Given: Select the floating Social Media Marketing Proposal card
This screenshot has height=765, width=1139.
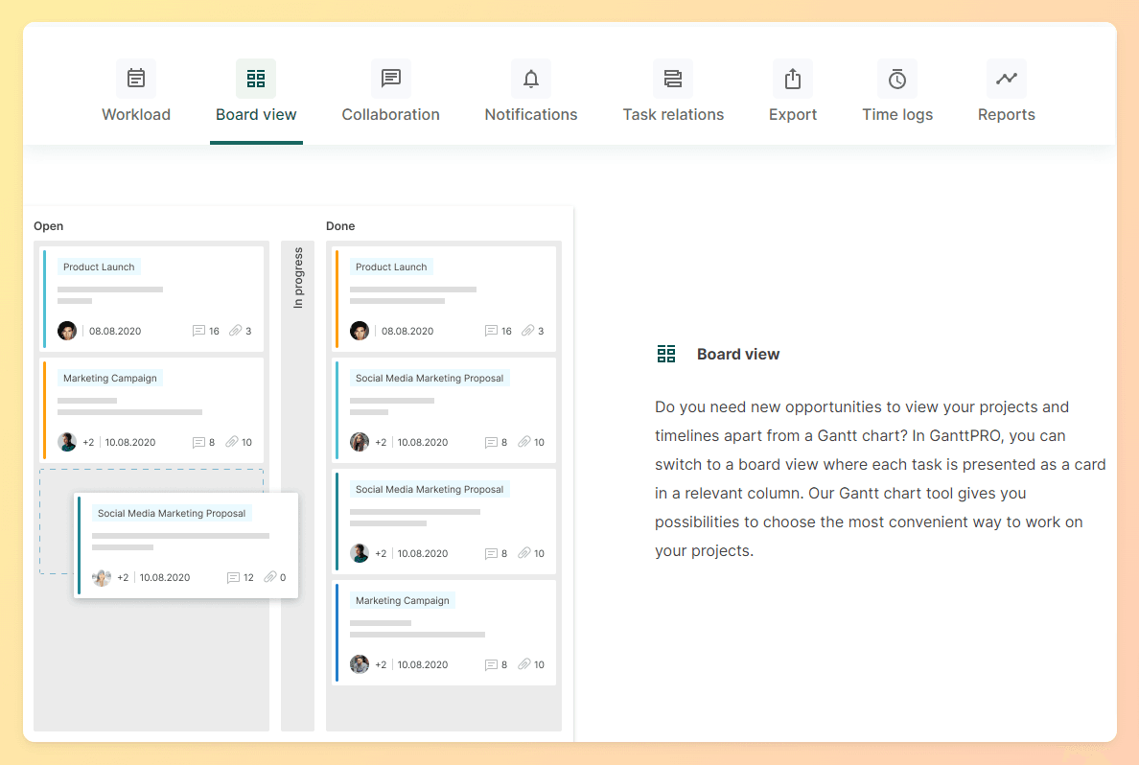Looking at the screenshot, I should click(x=187, y=545).
